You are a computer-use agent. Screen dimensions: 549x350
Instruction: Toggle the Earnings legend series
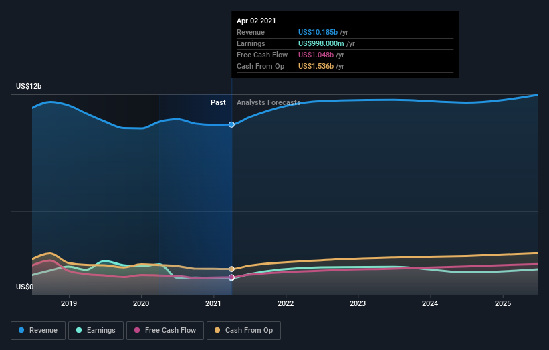tap(96, 331)
